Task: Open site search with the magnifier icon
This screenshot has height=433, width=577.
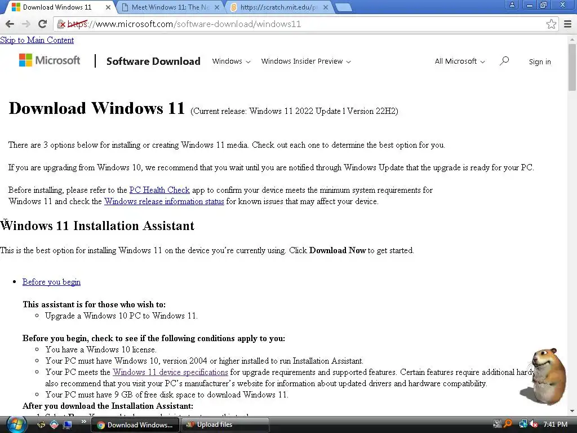Action: click(504, 61)
